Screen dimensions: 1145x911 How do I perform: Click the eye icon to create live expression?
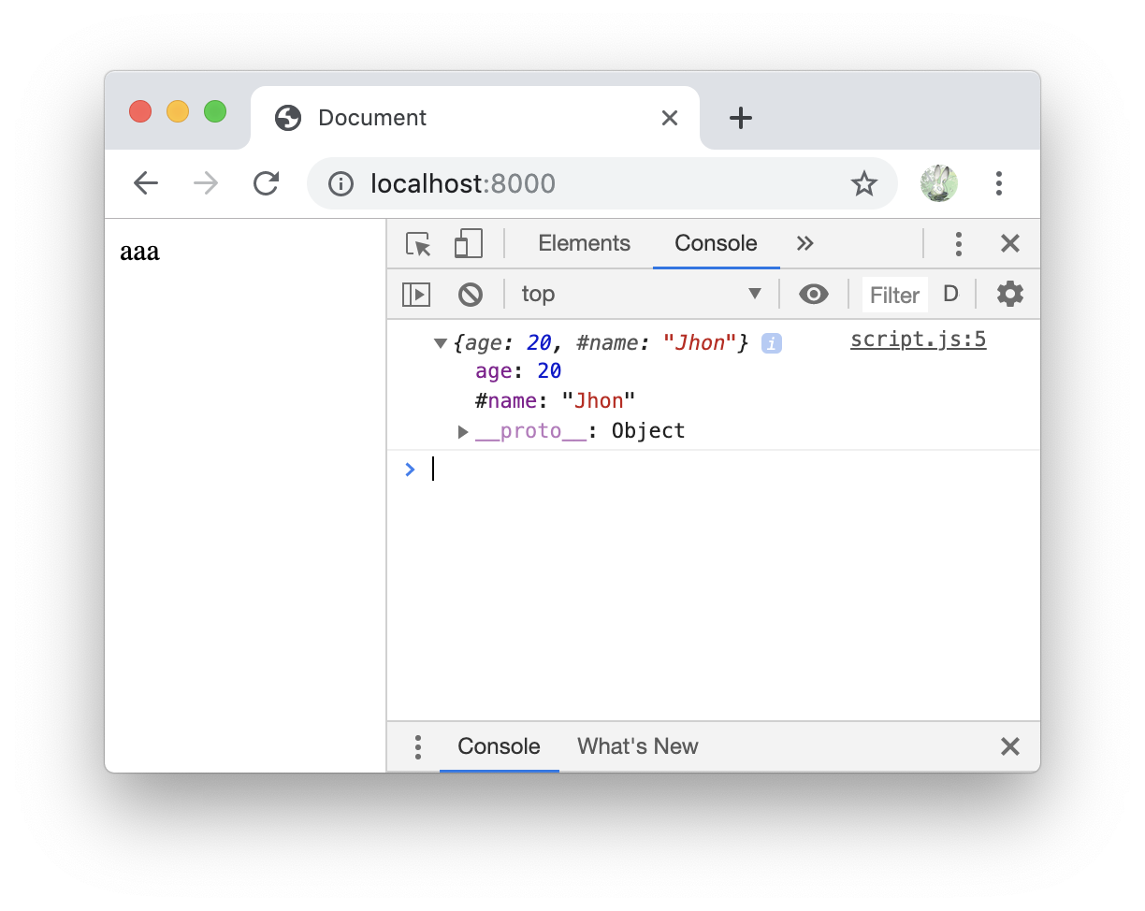point(813,294)
